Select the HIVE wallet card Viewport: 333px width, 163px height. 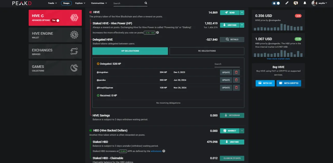coord(55,18)
